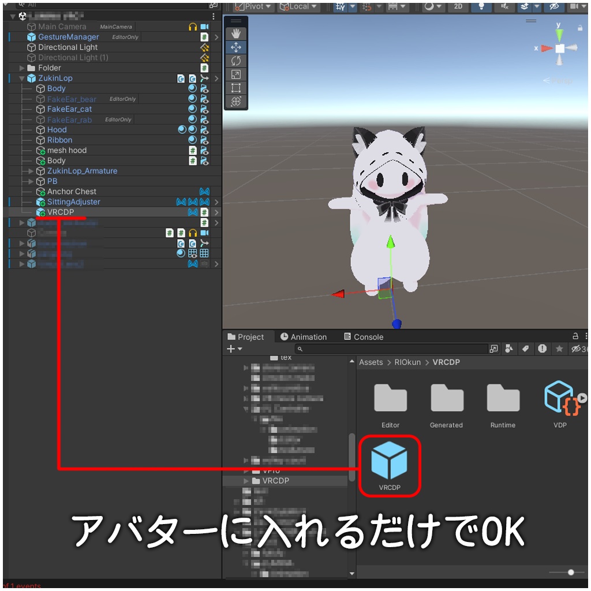Toggle scene audio mute icon
The height and width of the screenshot is (591, 591).
[x=504, y=6]
